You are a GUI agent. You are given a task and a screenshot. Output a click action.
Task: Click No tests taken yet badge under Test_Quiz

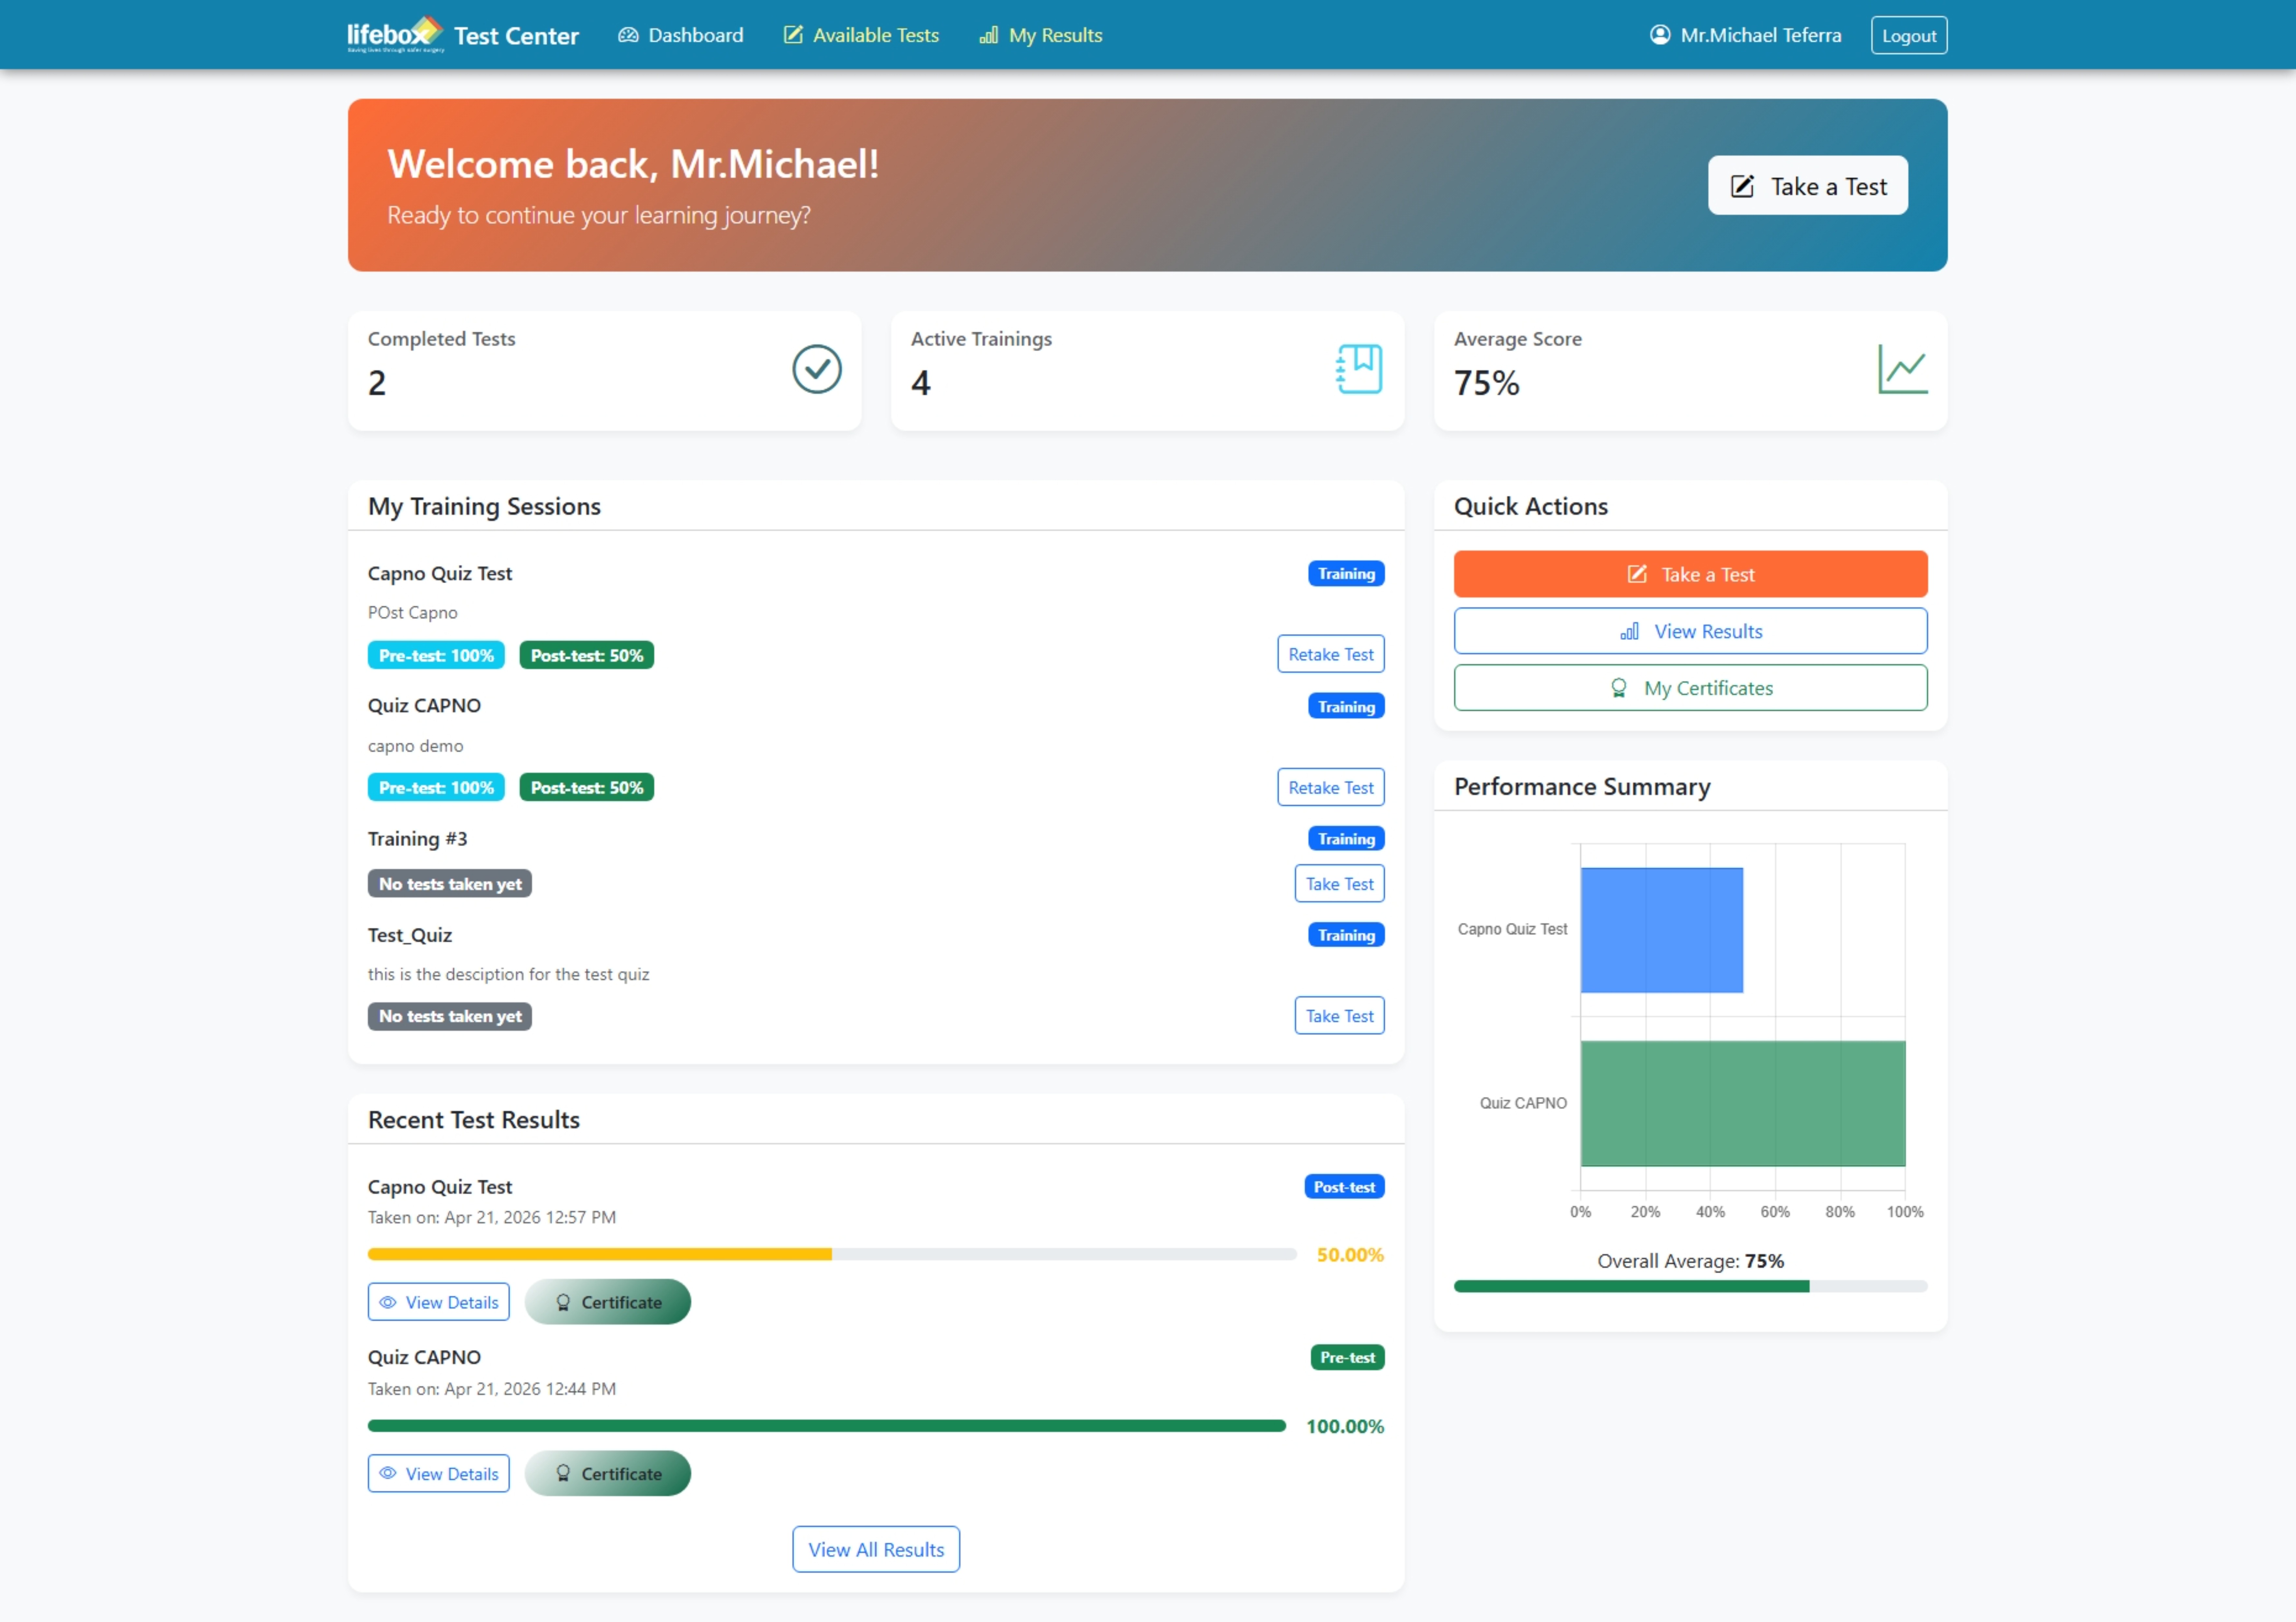[x=450, y=1016]
